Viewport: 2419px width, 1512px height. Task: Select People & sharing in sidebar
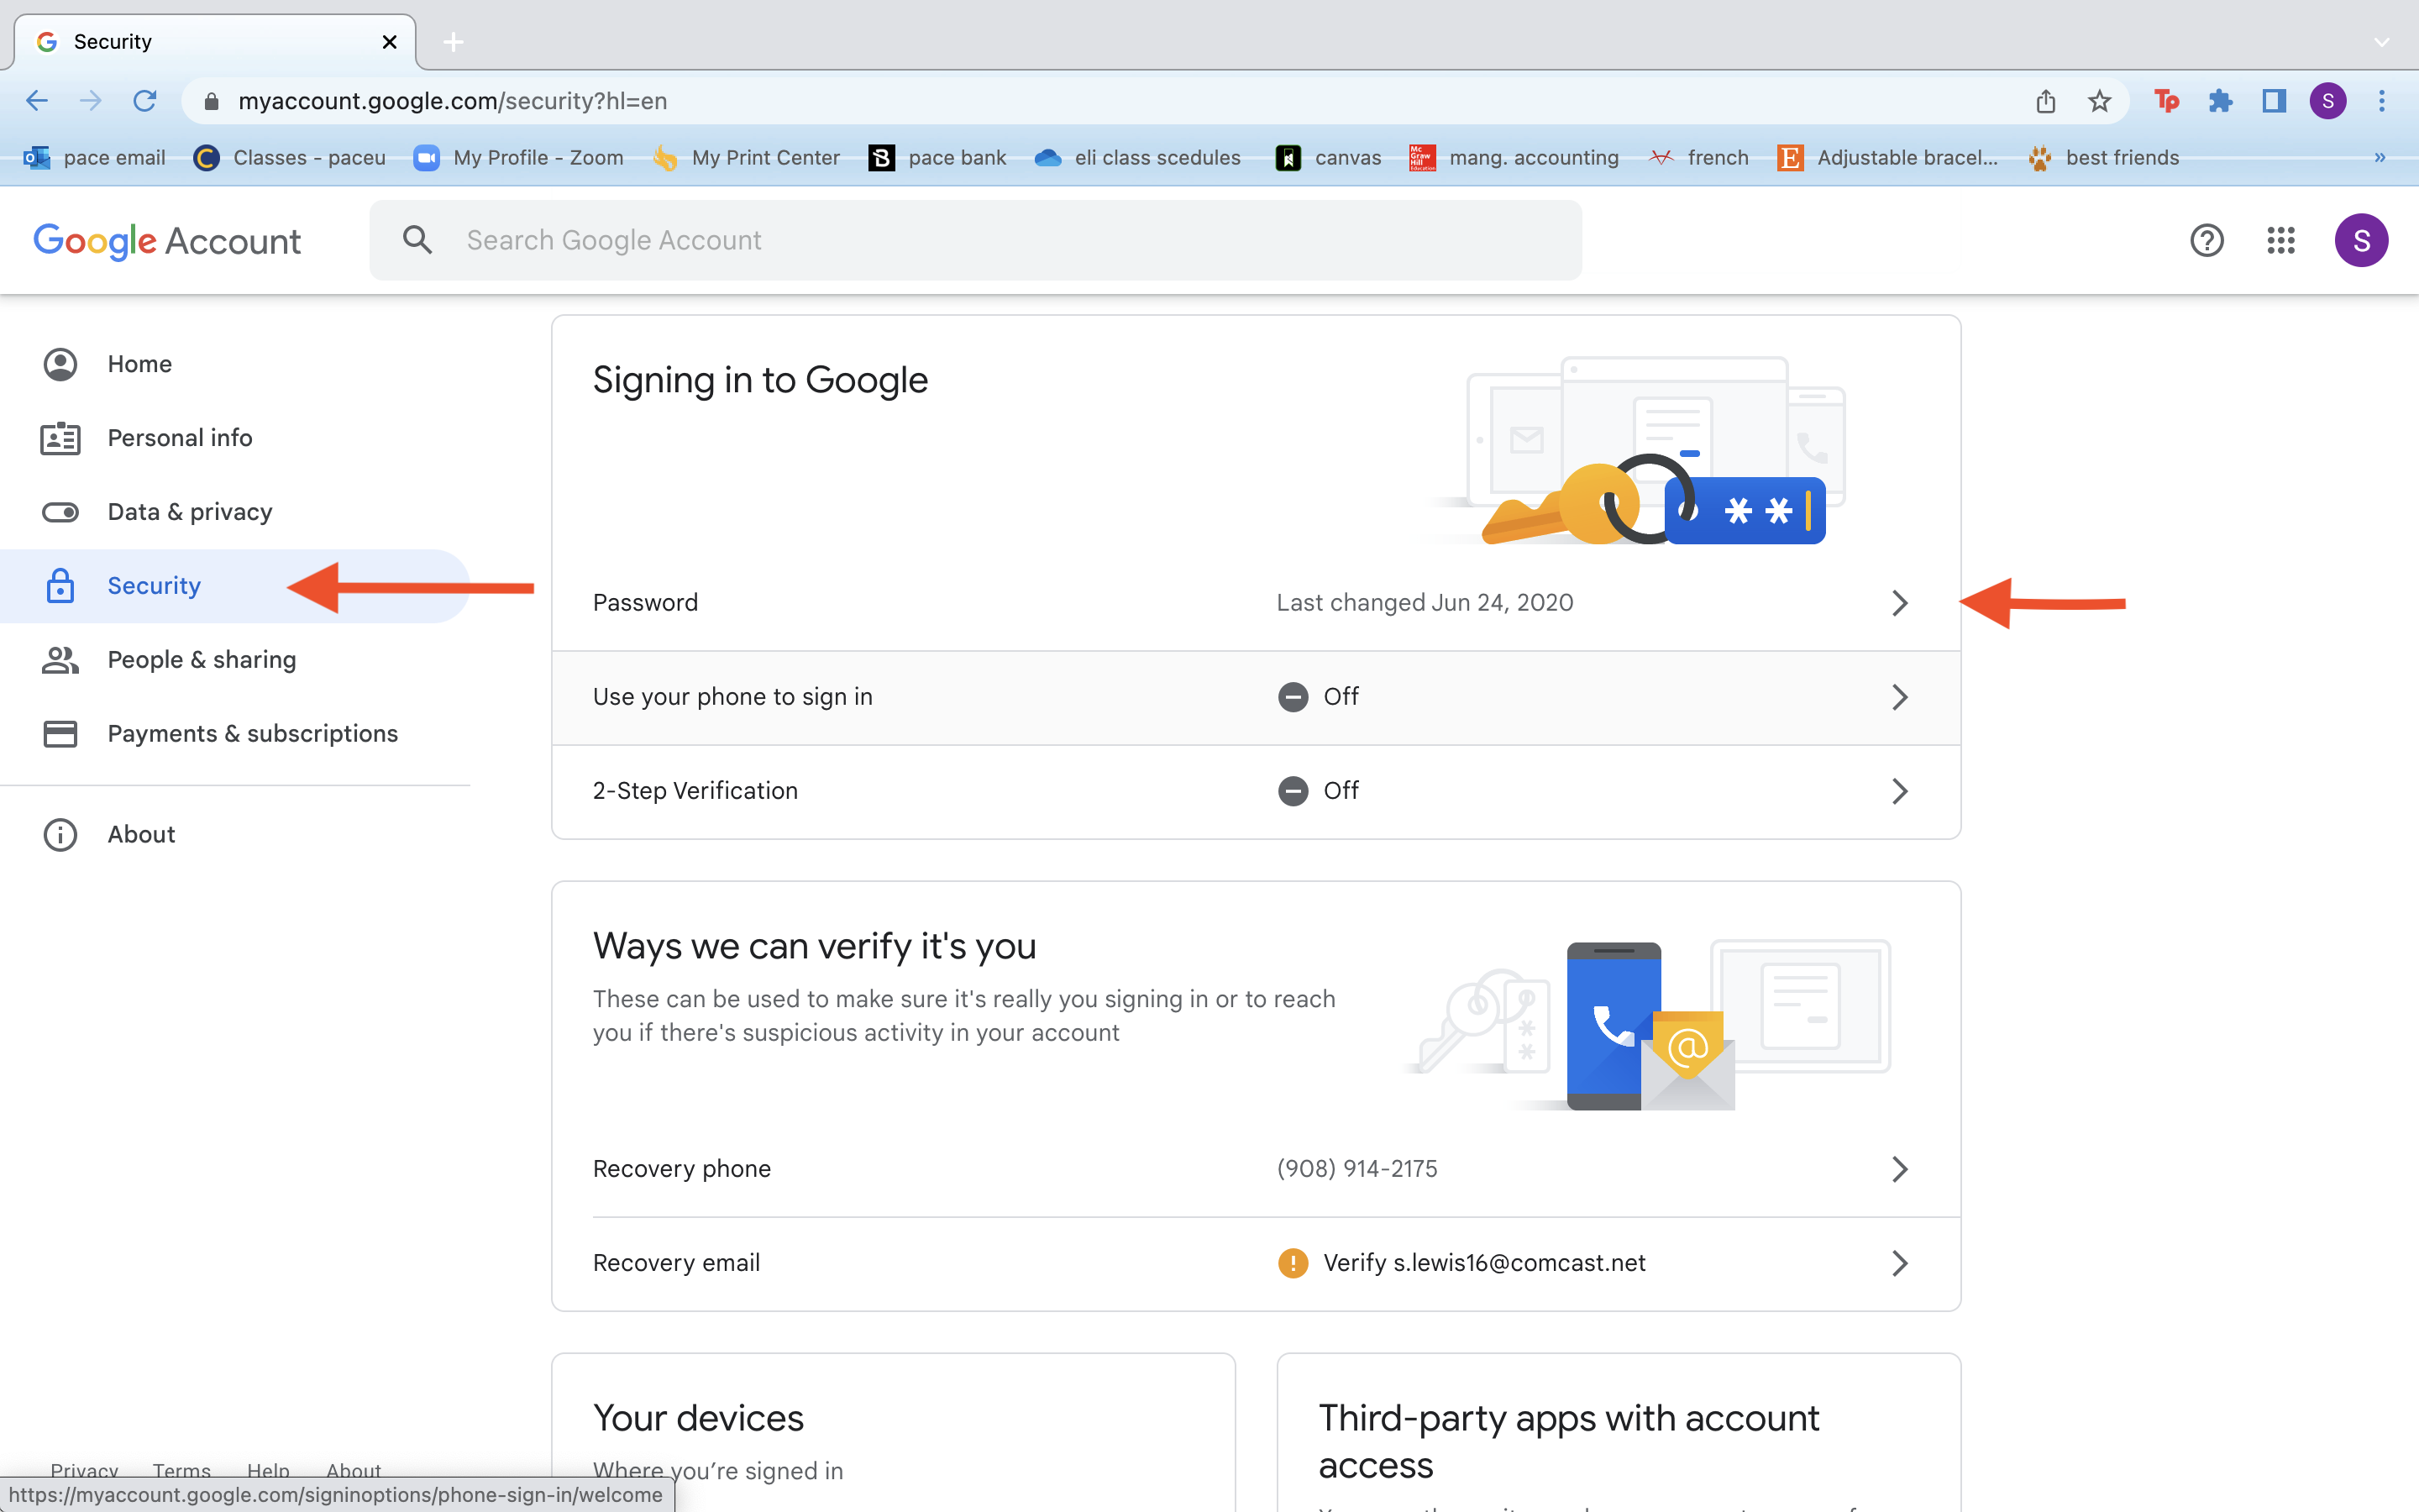point(202,660)
